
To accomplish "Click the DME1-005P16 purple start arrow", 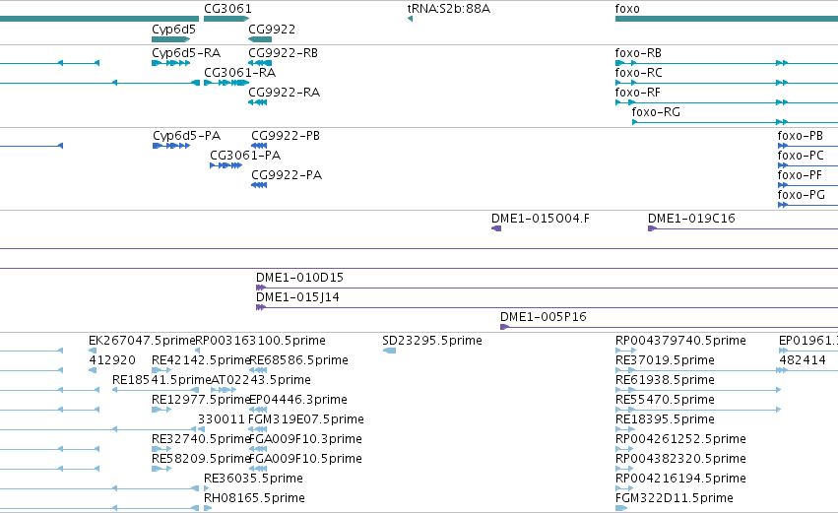I will click(504, 327).
